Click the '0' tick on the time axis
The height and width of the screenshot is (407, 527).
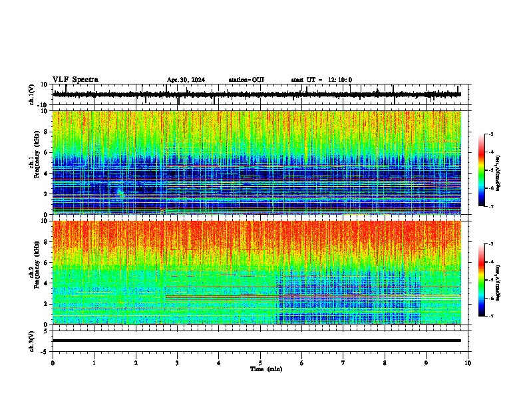[x=53, y=363]
